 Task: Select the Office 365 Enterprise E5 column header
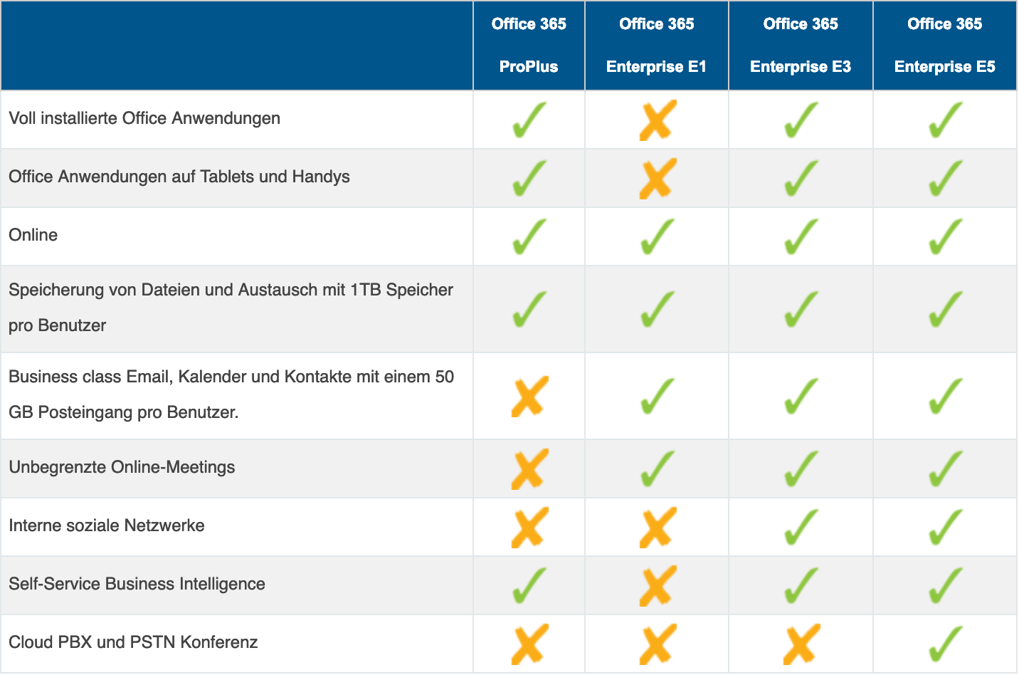coord(945,46)
